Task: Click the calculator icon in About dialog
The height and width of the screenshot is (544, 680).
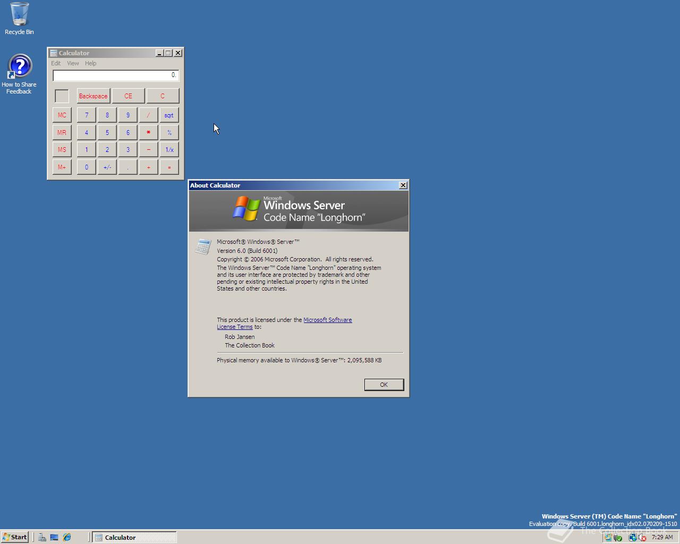Action: [203, 246]
